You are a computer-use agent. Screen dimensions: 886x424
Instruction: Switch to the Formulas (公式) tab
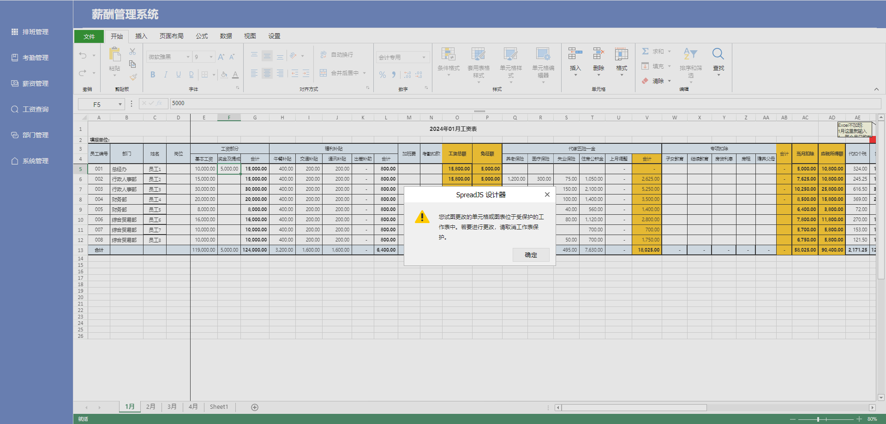[202, 36]
